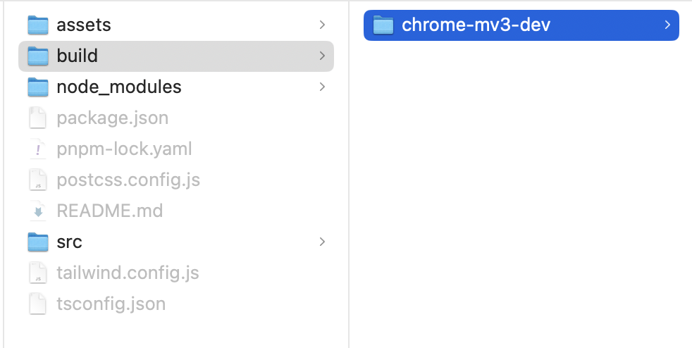Click the build folder icon
The image size is (692, 348).
point(38,56)
